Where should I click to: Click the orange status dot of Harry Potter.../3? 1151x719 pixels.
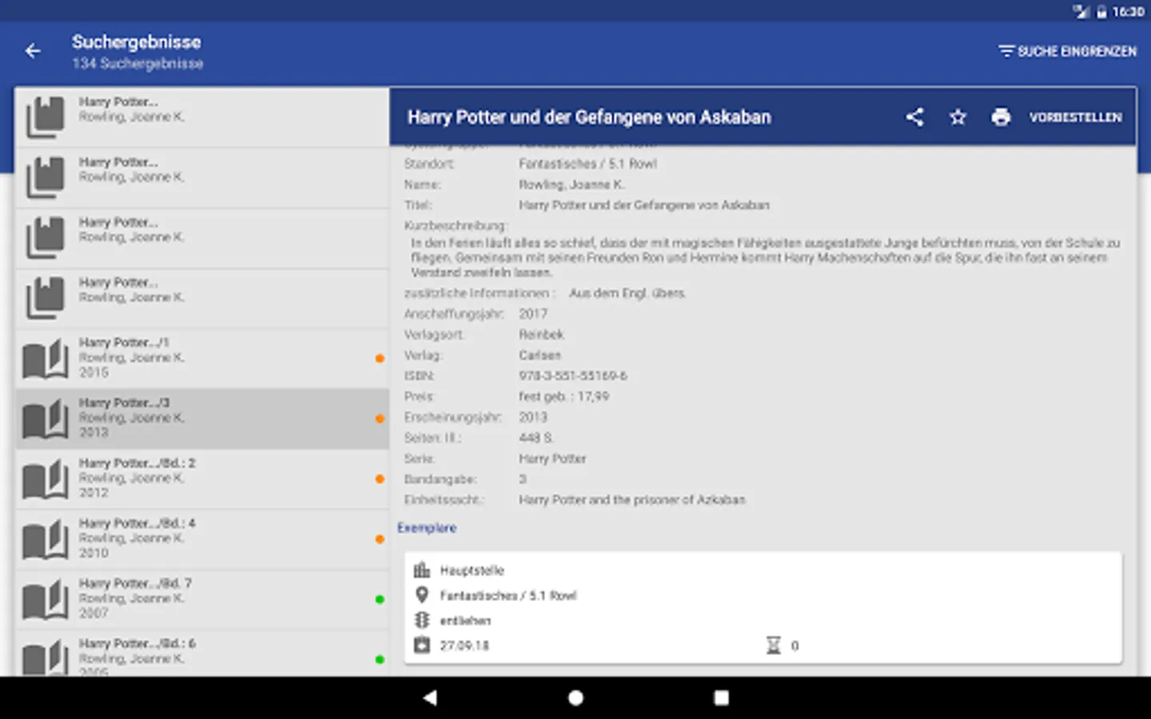[380, 419]
